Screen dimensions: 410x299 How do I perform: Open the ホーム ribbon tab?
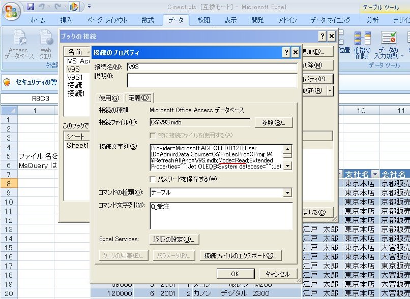pyautogui.click(x=38, y=20)
